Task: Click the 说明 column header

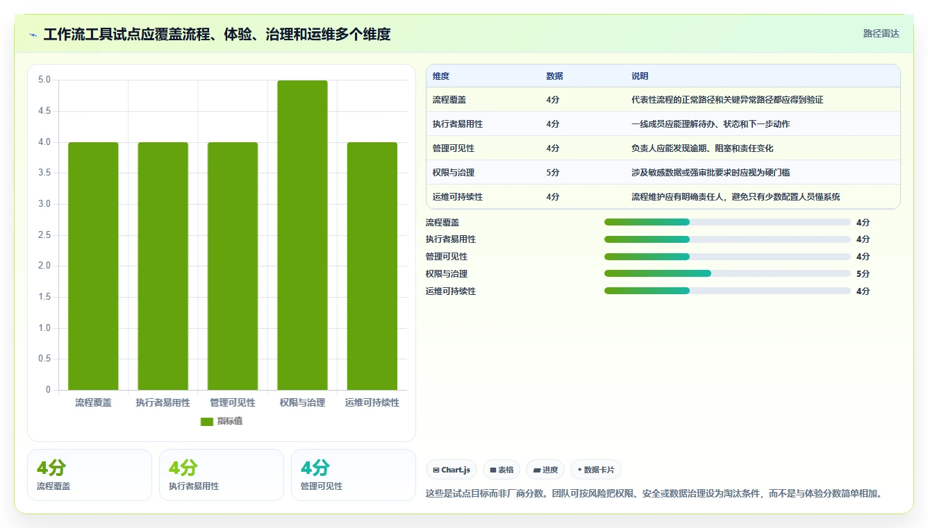Action: coord(640,76)
